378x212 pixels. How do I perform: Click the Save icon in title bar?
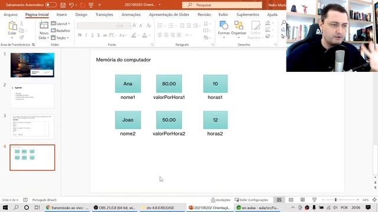coord(63,5)
